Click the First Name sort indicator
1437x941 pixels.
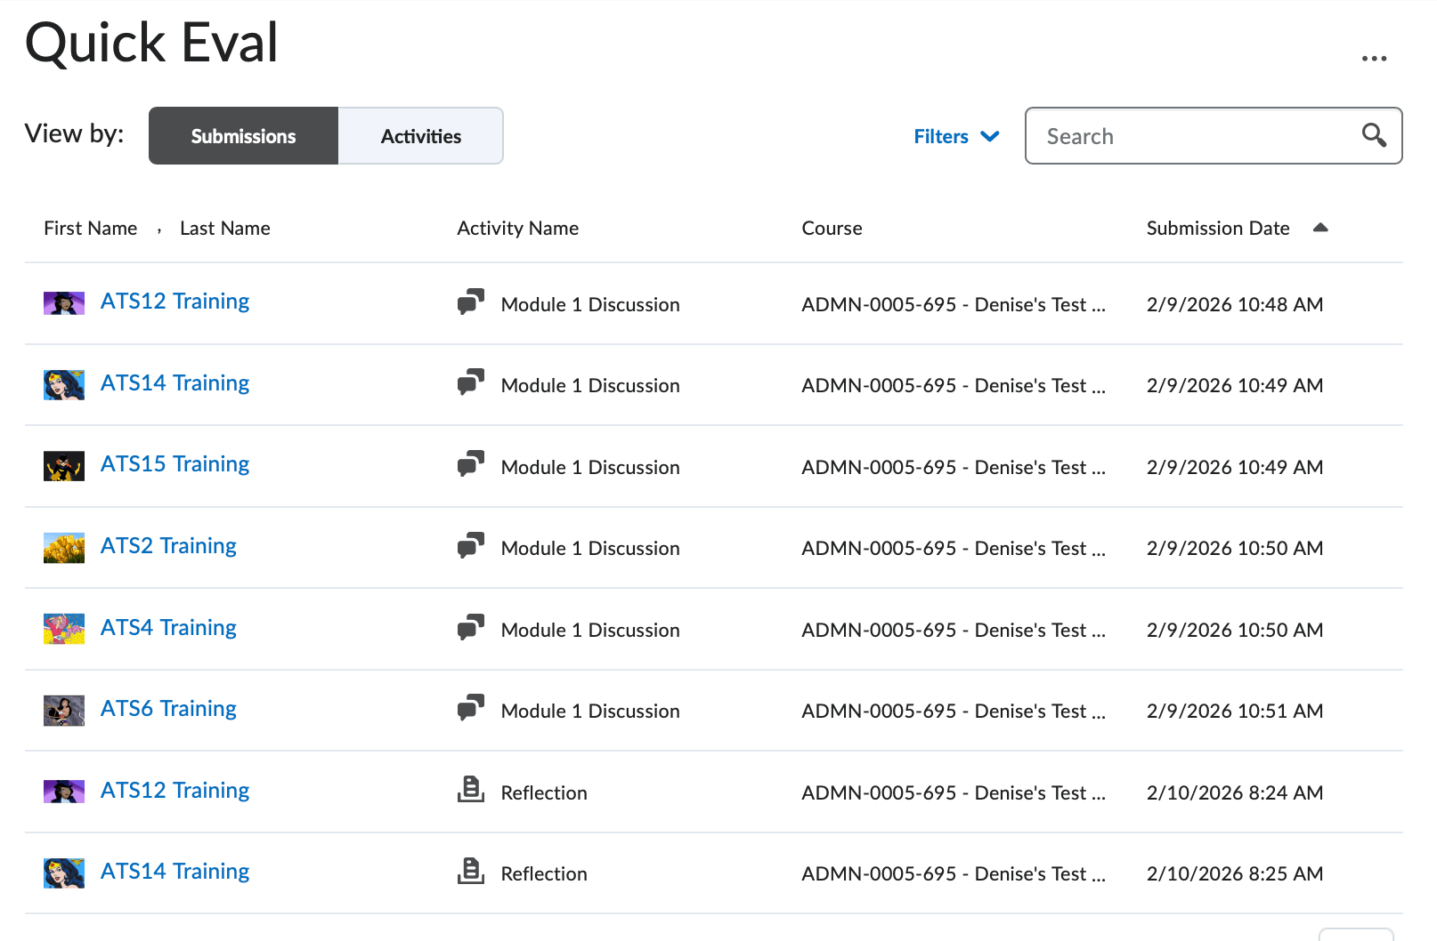point(158,229)
